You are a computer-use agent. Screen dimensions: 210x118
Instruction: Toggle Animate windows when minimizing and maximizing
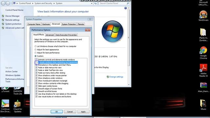coord(36,62)
